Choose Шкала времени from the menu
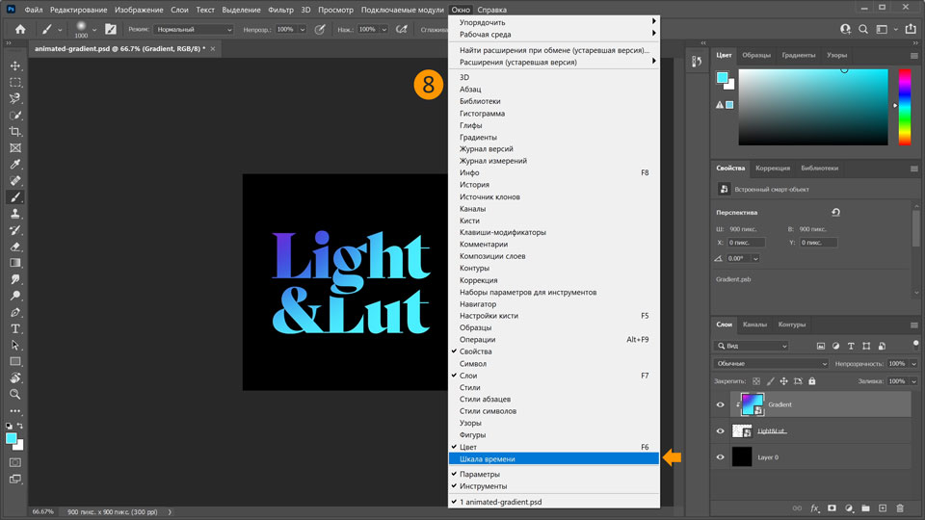 [x=554, y=458]
